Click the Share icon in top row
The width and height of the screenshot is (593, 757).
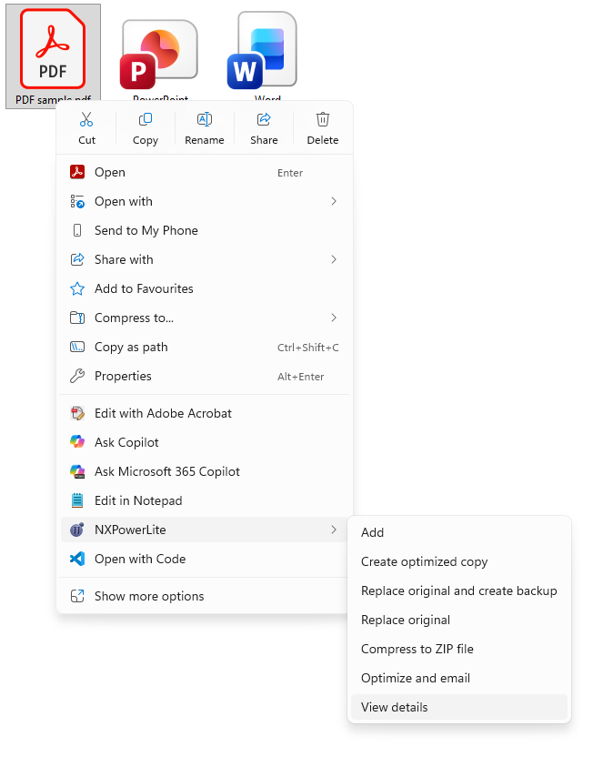[x=264, y=119]
